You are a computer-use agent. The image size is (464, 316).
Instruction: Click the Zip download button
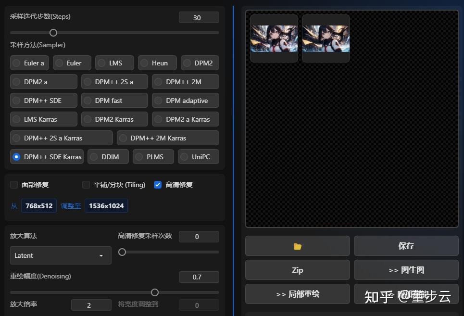pos(297,270)
